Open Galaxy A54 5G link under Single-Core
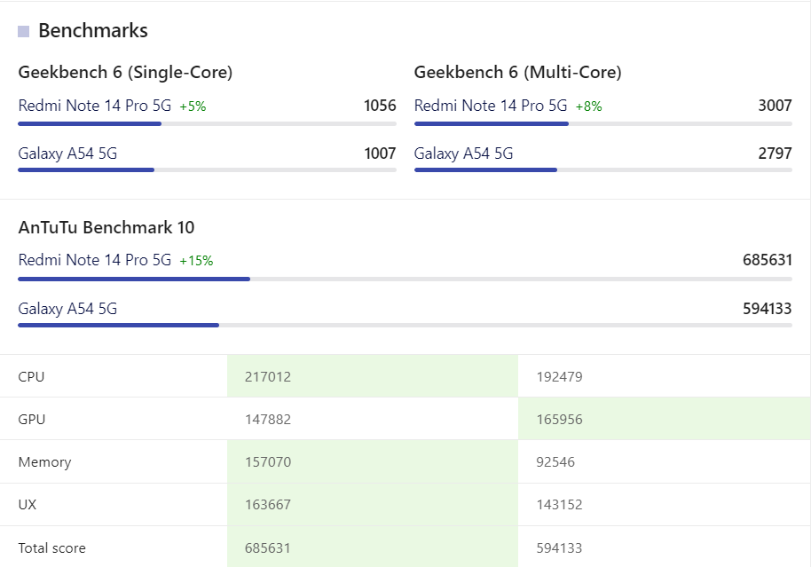 pyautogui.click(x=67, y=154)
